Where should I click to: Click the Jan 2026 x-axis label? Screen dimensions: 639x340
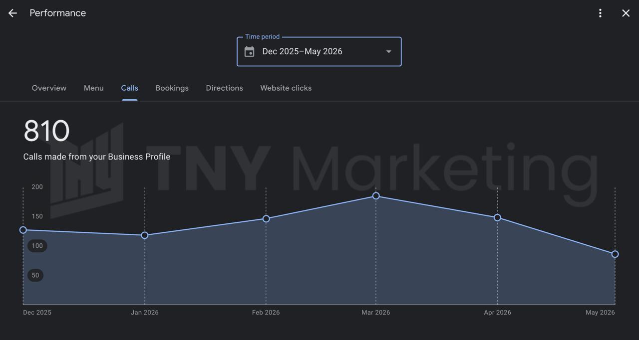(x=145, y=313)
